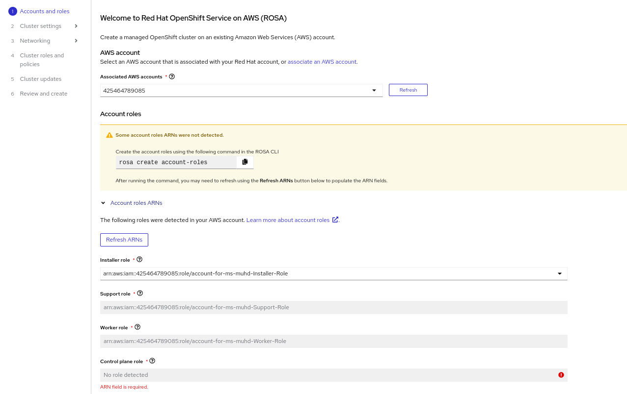Select the Cluster updates step

click(x=40, y=79)
